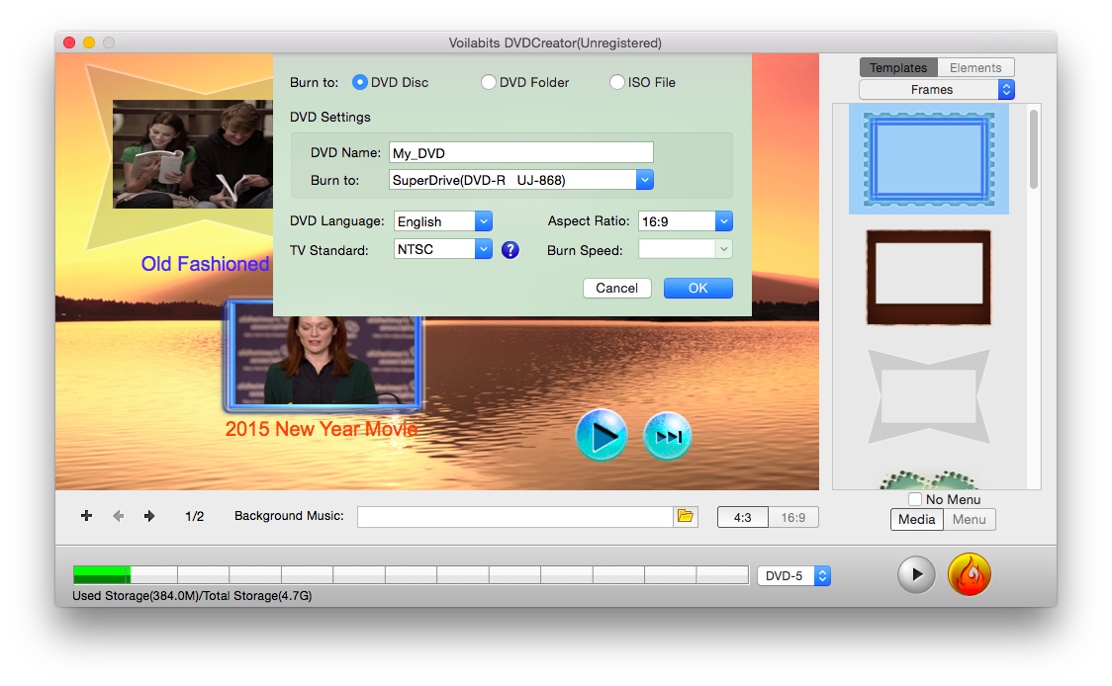Click the blue skip-next button on menu

668,436
